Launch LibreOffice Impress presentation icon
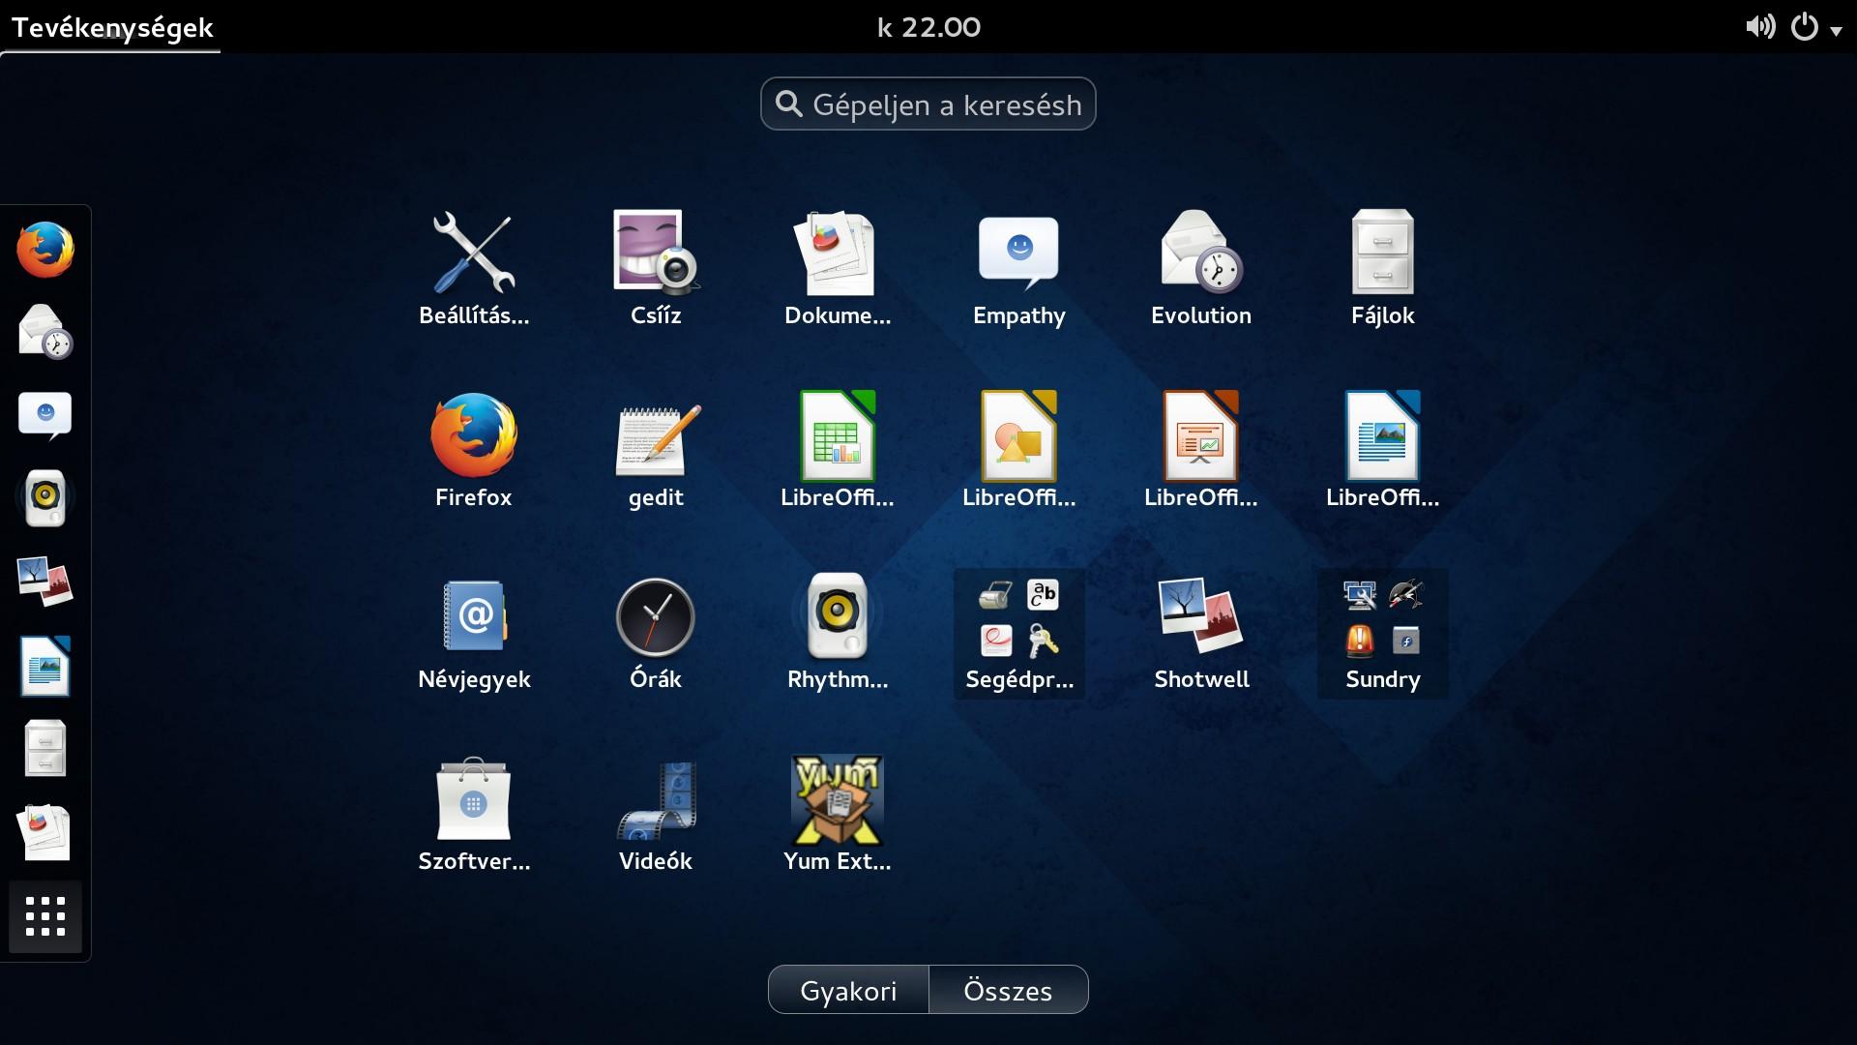Screen dimensions: 1857x1045 (x=1201, y=451)
